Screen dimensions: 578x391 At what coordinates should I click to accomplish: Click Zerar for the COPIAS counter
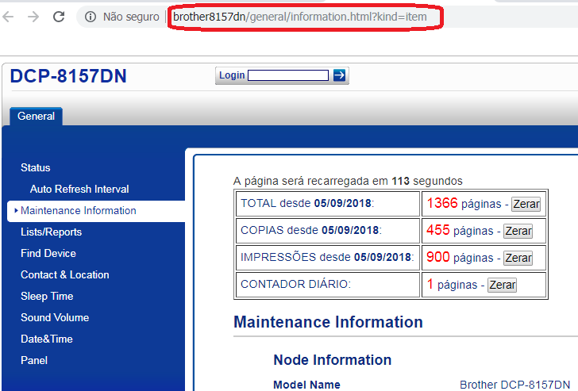pos(518,231)
